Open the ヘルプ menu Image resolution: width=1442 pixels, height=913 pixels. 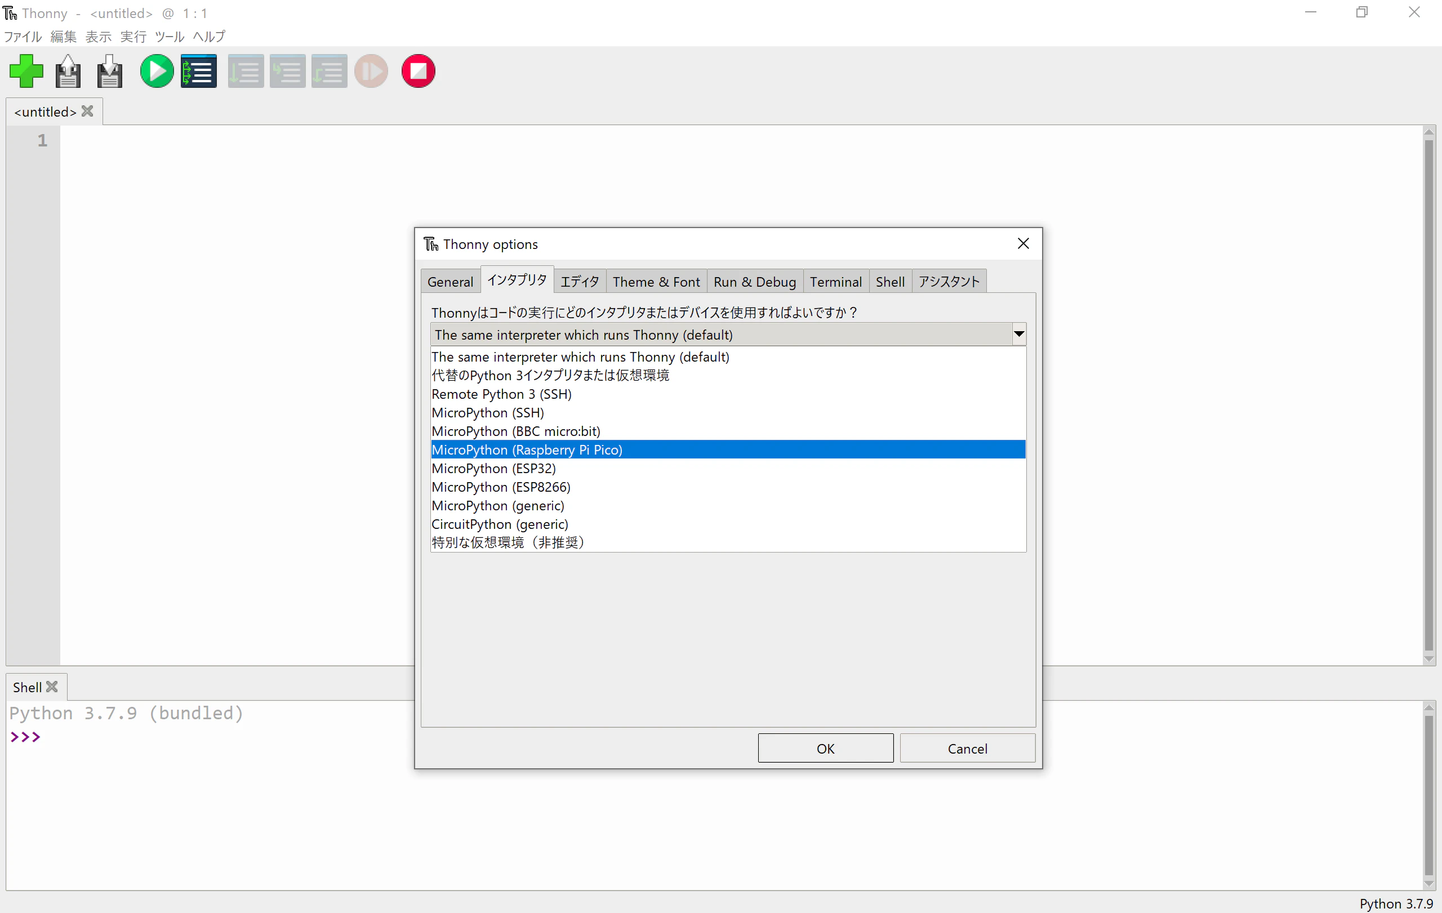209,37
